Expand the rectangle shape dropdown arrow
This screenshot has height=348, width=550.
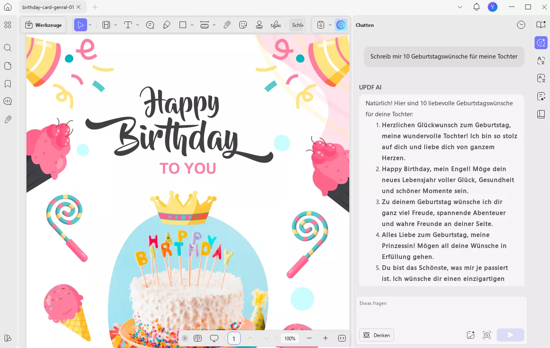point(192,25)
